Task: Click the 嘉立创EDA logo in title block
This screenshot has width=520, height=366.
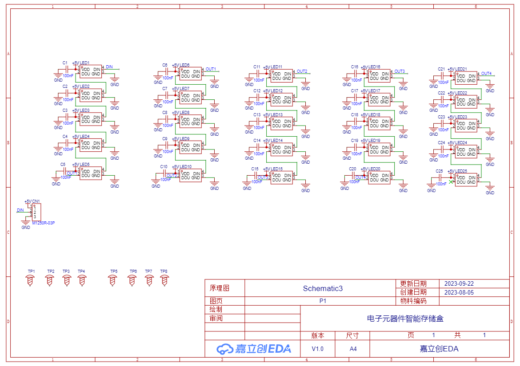Action: tap(254, 349)
